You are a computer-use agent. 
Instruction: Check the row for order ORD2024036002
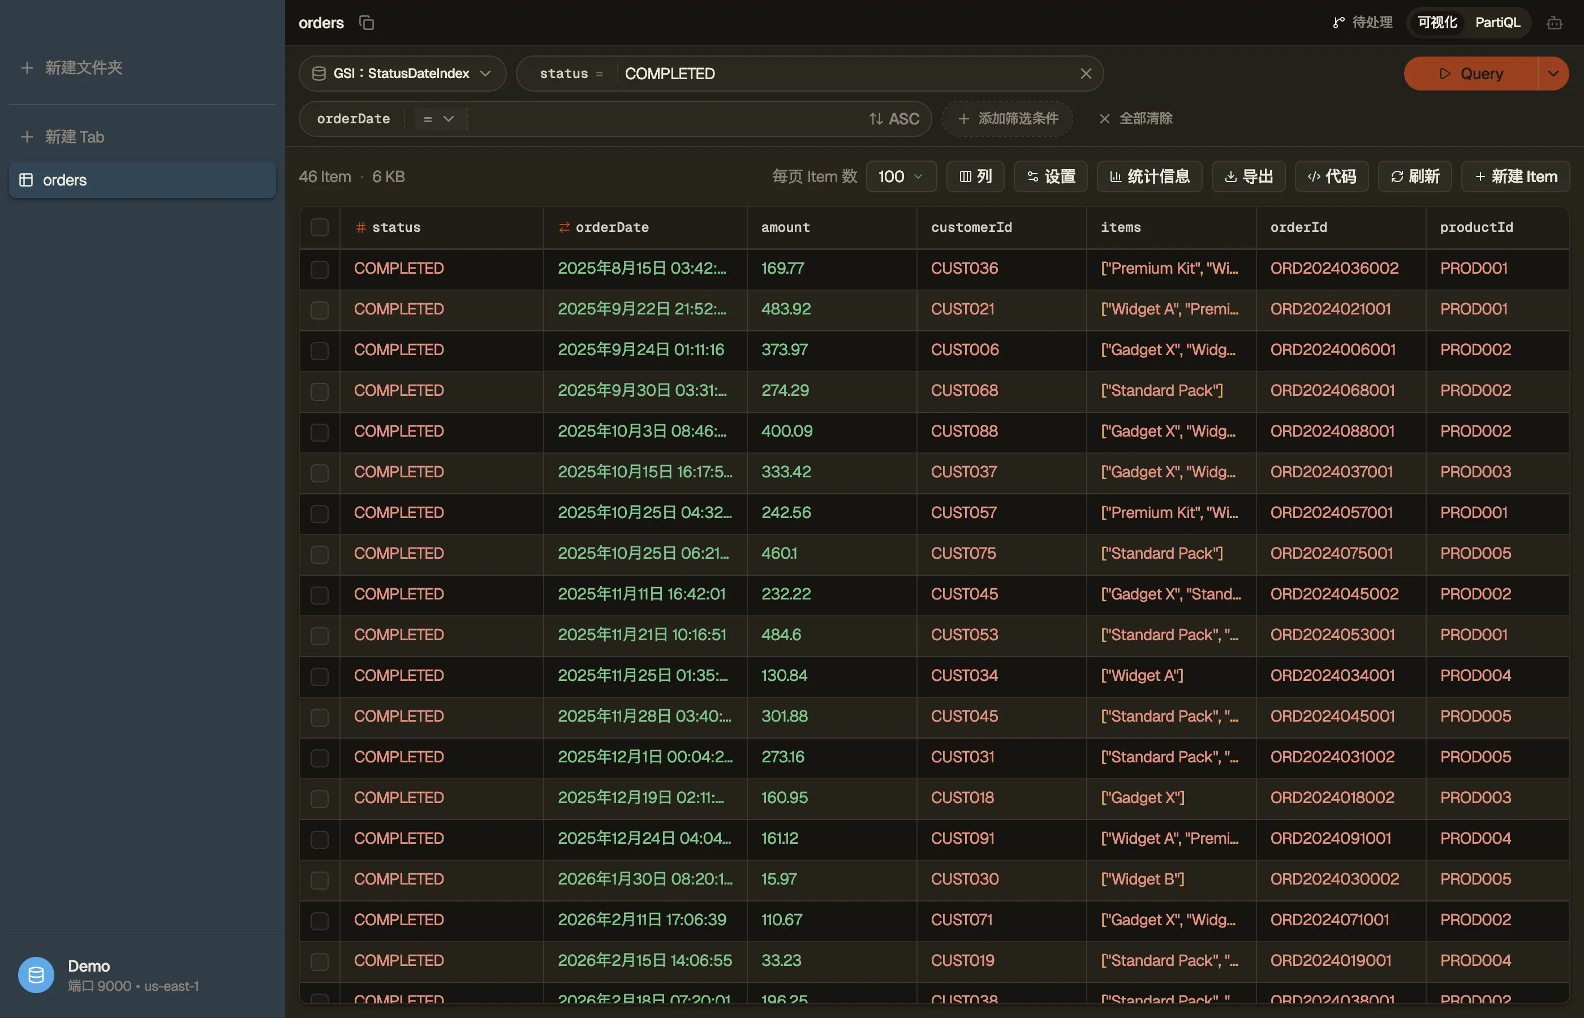[x=319, y=269]
